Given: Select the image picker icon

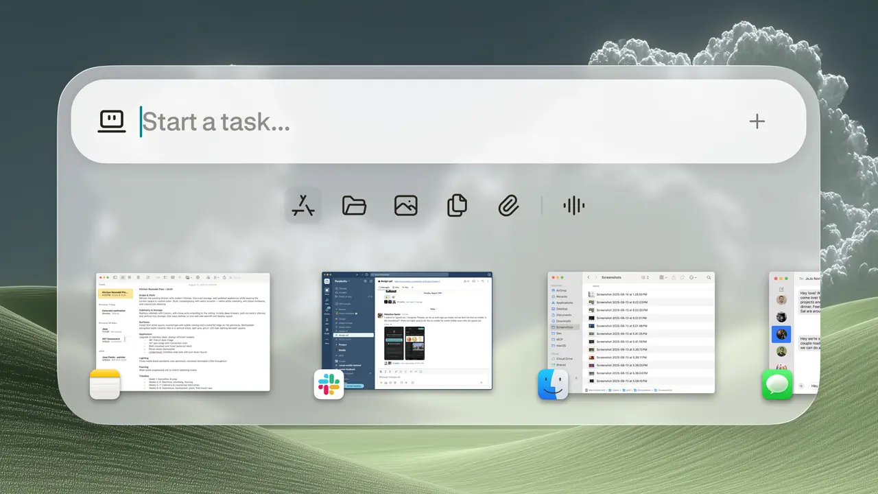Looking at the screenshot, I should [406, 205].
